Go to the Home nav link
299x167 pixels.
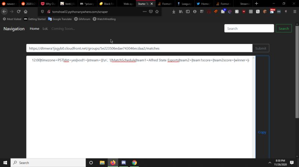34,29
